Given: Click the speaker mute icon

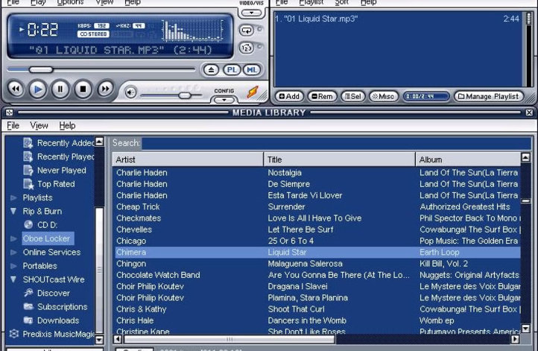Looking at the screenshot, I should [131, 92].
